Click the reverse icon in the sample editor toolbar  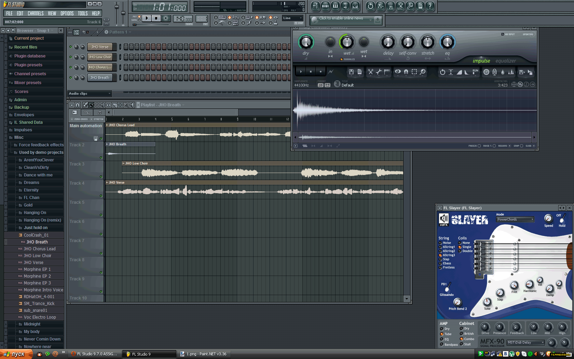pos(442,72)
